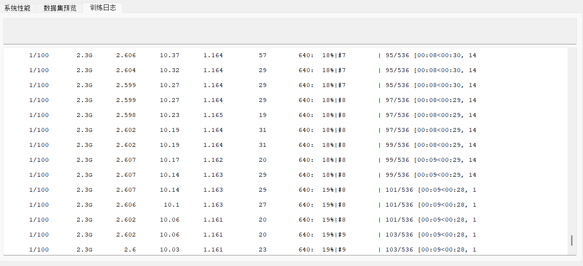Viewport: 583px width, 266px height.
Task: Click the instance count 19 in 2.598 row
Action: pyautogui.click(x=263, y=115)
